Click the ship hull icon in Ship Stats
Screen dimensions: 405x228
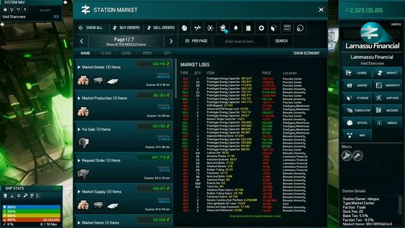(x=12, y=196)
